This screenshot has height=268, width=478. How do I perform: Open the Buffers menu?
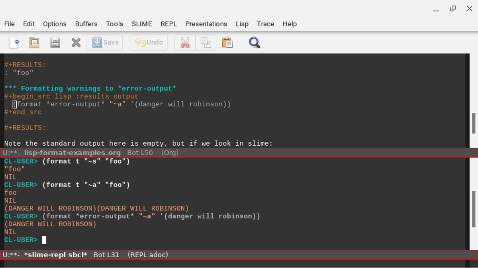[x=86, y=24]
